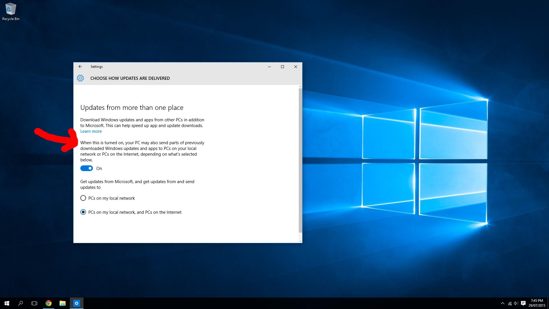Click the settings window restore button
Screen dimensions: 549x309
tap(283, 67)
